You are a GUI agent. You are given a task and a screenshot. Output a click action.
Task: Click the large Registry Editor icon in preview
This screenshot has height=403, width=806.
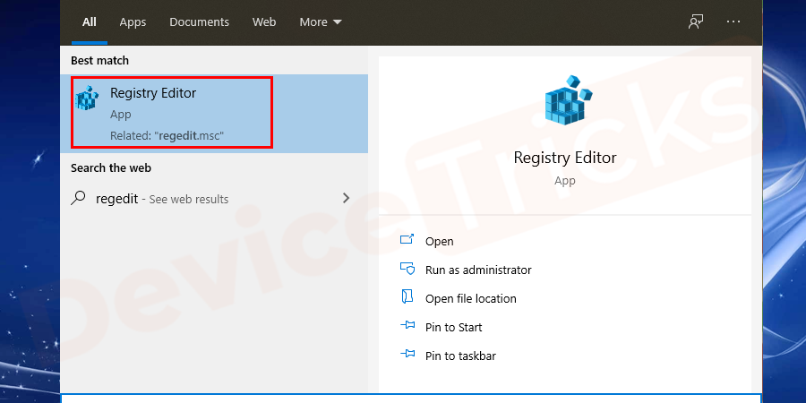tap(568, 100)
